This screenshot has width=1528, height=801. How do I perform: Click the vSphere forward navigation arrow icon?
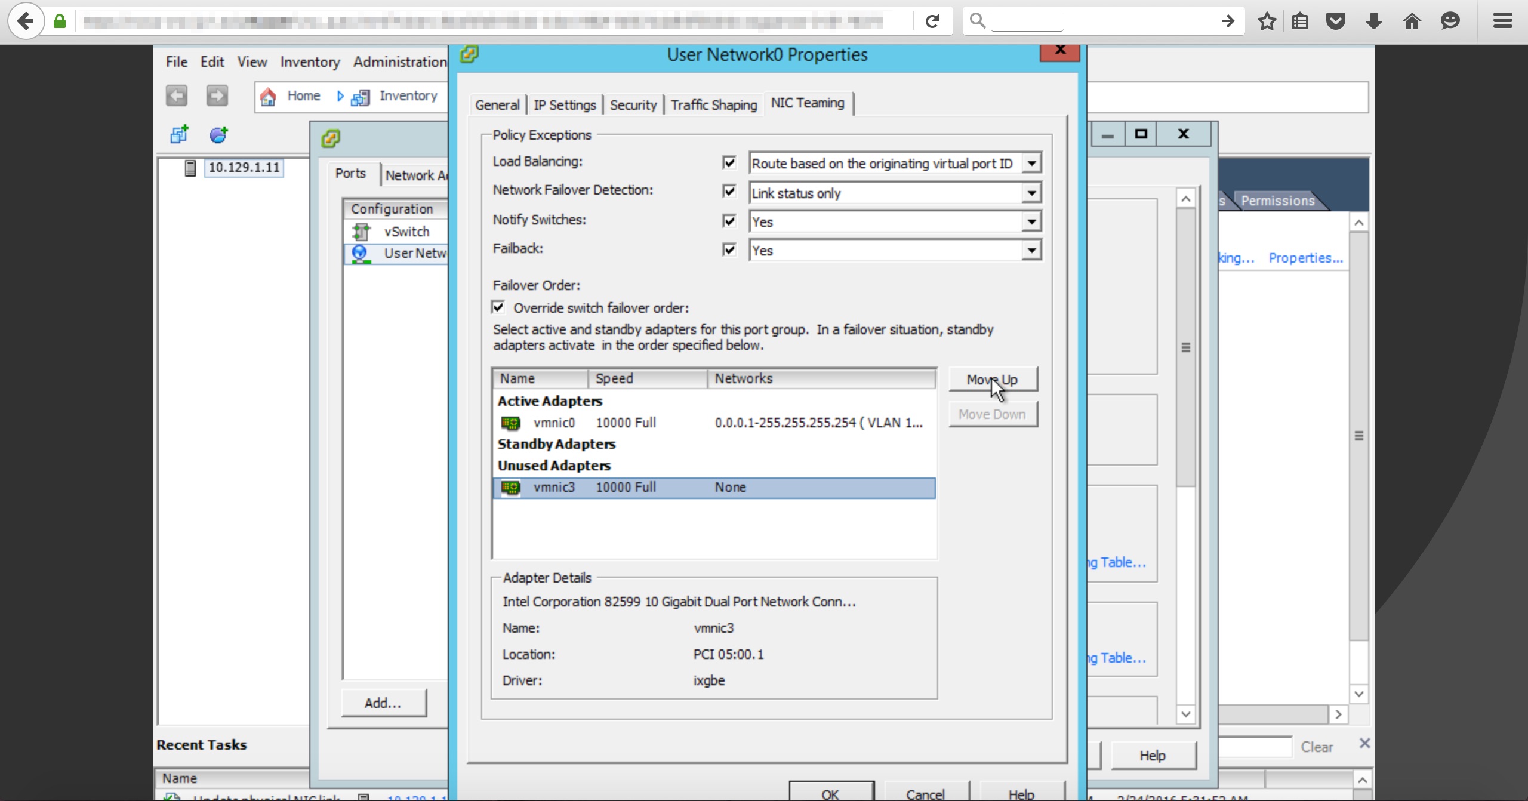[217, 95]
